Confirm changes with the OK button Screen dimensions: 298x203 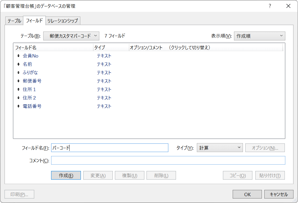pos(247,194)
